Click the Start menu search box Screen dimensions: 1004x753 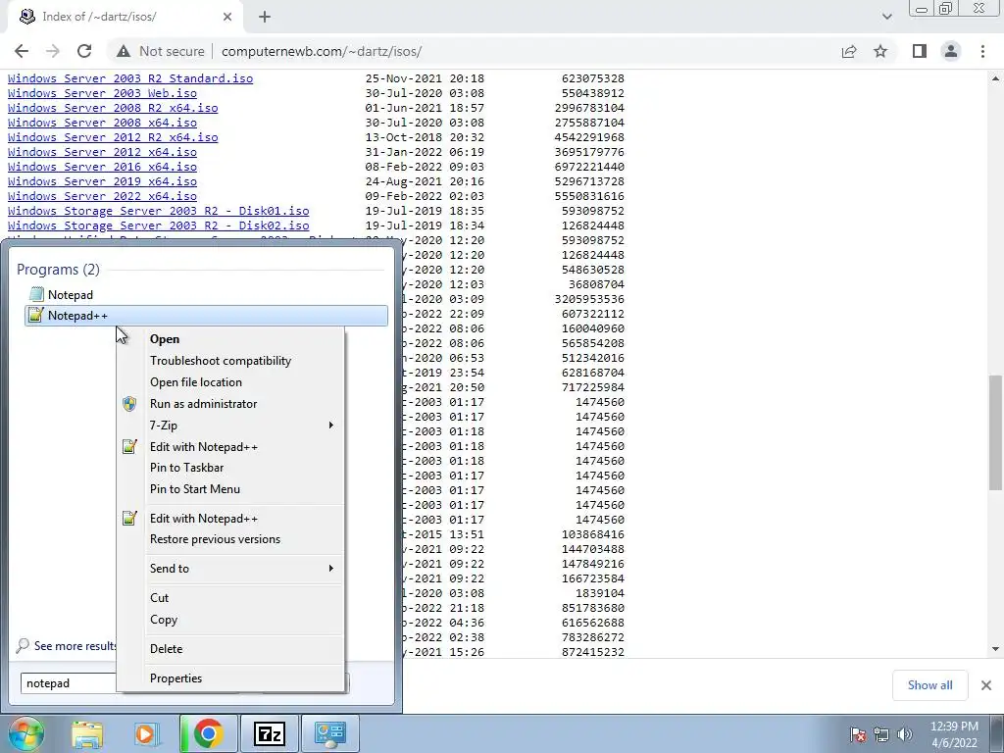pyautogui.click(x=69, y=683)
